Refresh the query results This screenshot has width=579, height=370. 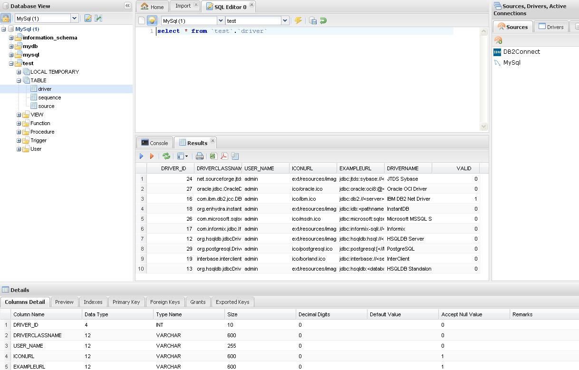pos(165,156)
